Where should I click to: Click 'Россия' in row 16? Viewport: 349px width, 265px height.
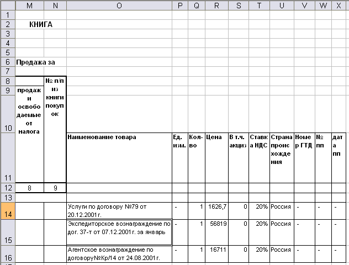click(x=282, y=254)
